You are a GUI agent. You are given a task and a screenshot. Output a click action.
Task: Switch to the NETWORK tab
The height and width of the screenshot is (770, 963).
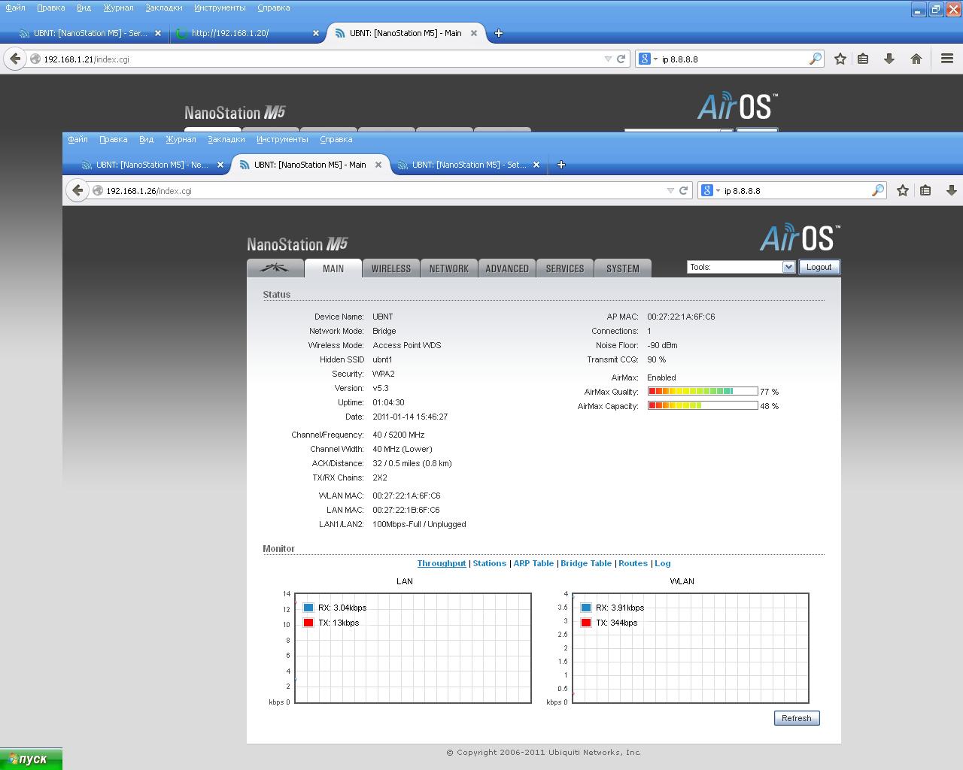click(449, 268)
